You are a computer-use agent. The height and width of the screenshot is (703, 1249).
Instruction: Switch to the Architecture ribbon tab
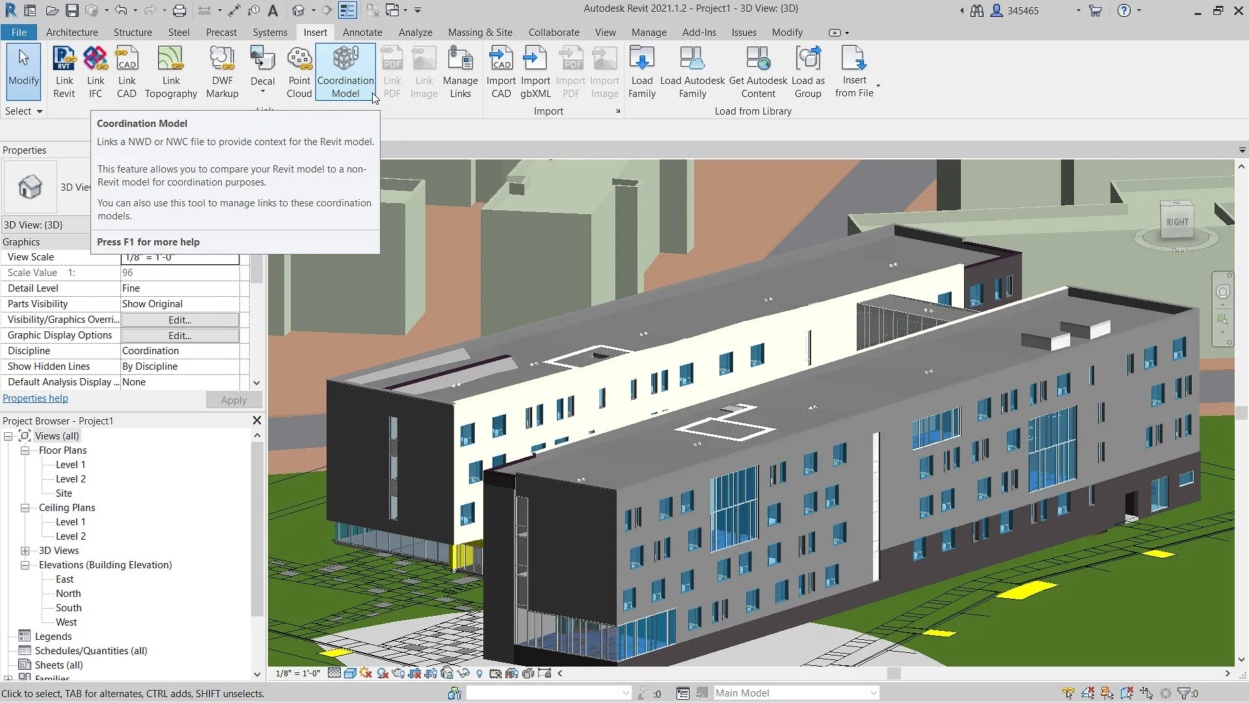[72, 32]
